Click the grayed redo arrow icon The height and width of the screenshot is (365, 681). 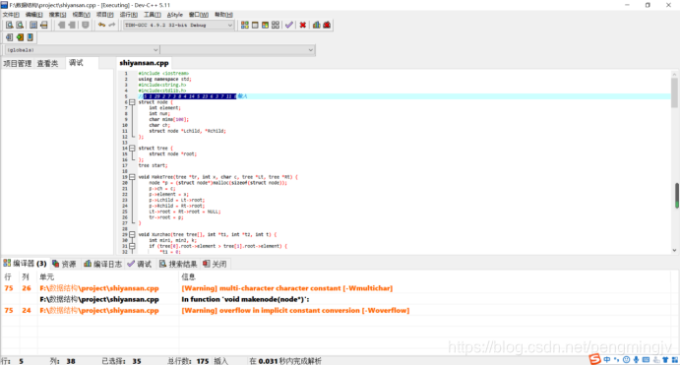pos(112,26)
